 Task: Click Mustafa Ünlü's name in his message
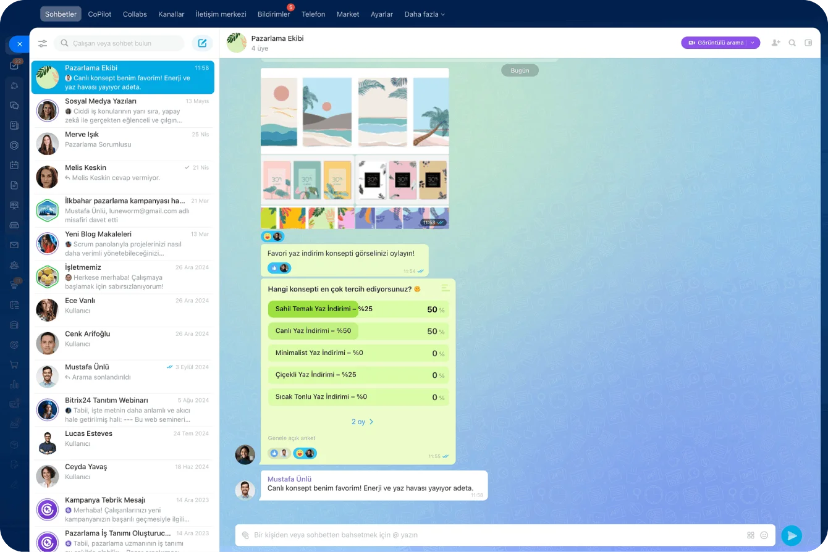pos(289,479)
